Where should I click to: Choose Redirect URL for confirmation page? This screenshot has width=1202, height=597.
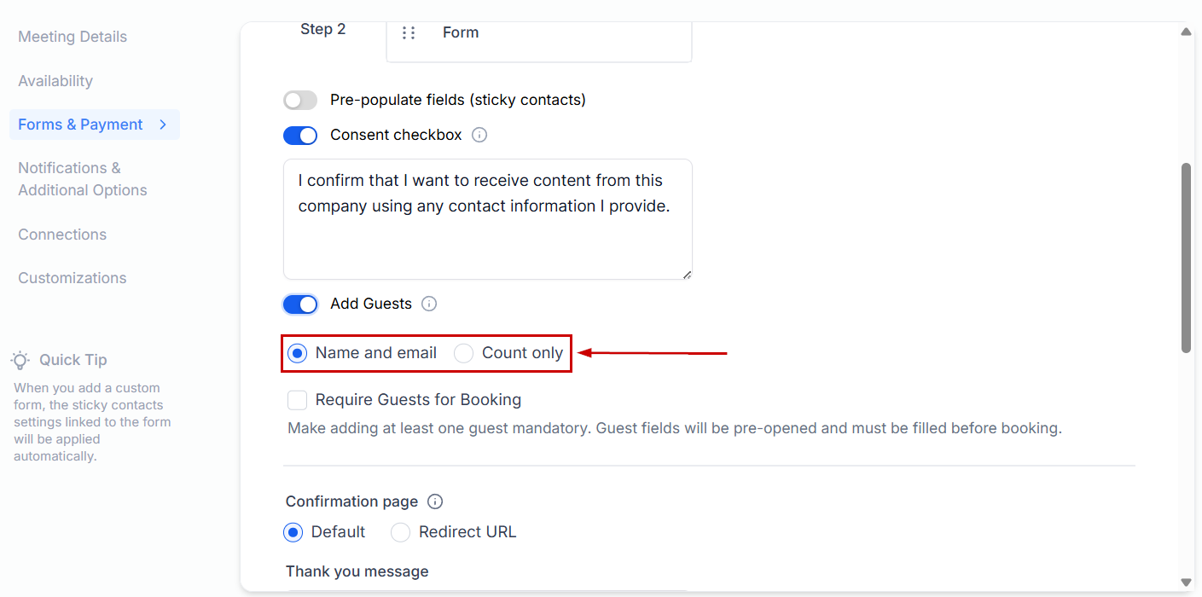click(x=400, y=532)
